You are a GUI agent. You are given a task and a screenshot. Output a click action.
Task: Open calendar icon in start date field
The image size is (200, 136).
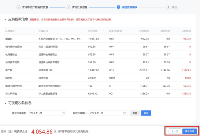[x=63, y=113]
